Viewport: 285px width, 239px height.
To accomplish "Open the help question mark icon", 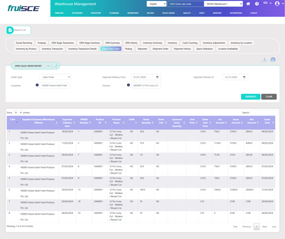I will point(257,4).
